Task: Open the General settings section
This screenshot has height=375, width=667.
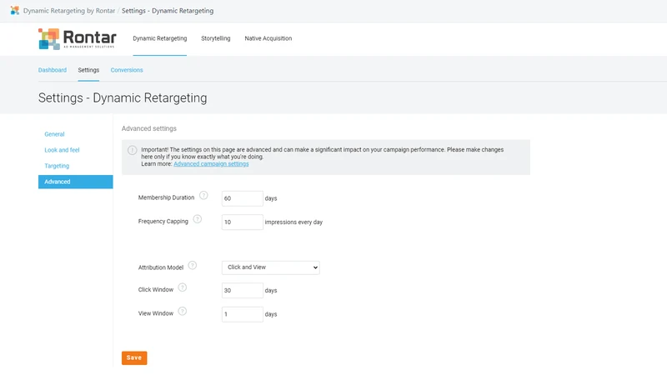Action: click(x=54, y=134)
